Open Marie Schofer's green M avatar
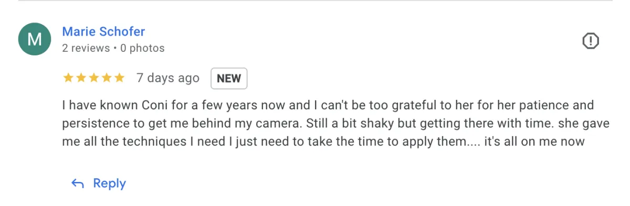630x206 pixels. (35, 39)
